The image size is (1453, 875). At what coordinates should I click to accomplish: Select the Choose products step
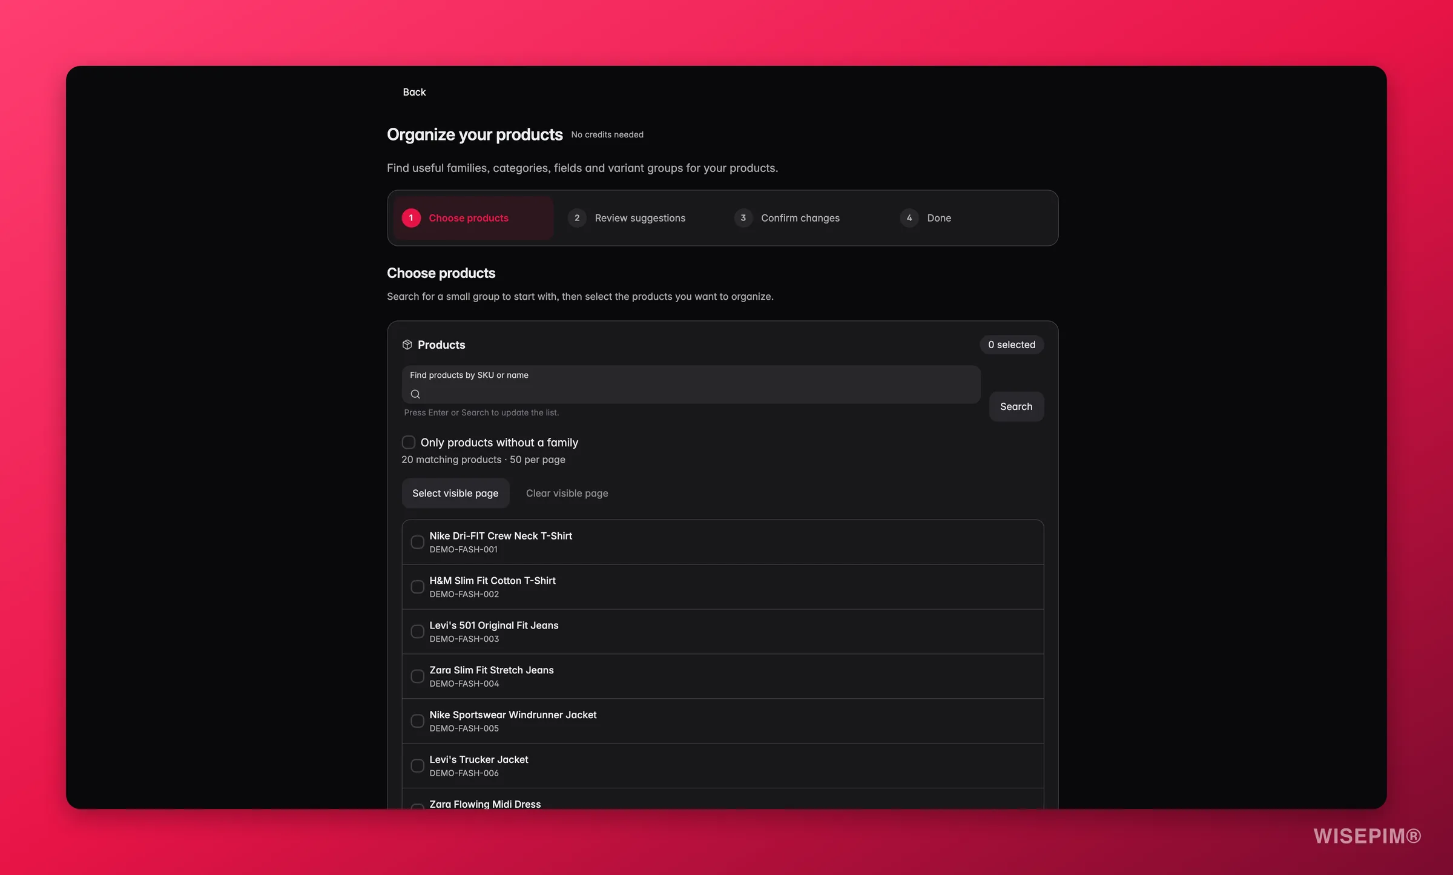tap(473, 218)
